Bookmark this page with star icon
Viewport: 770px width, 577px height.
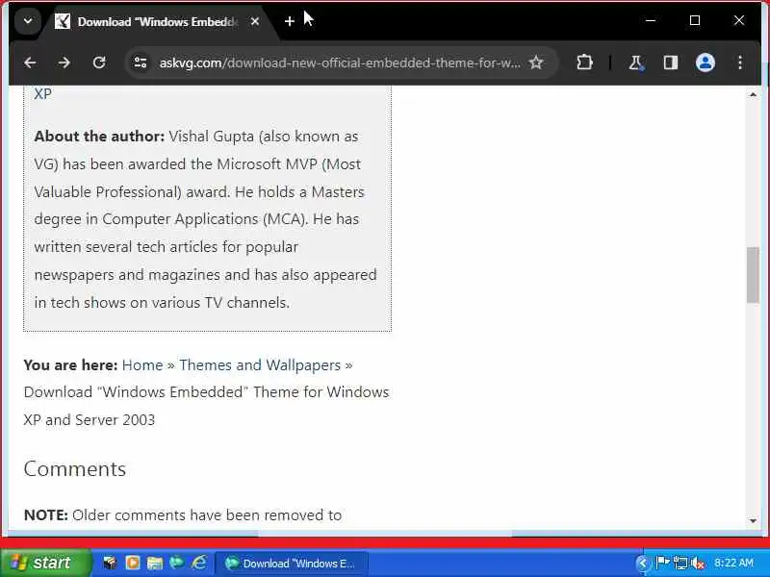pos(536,63)
